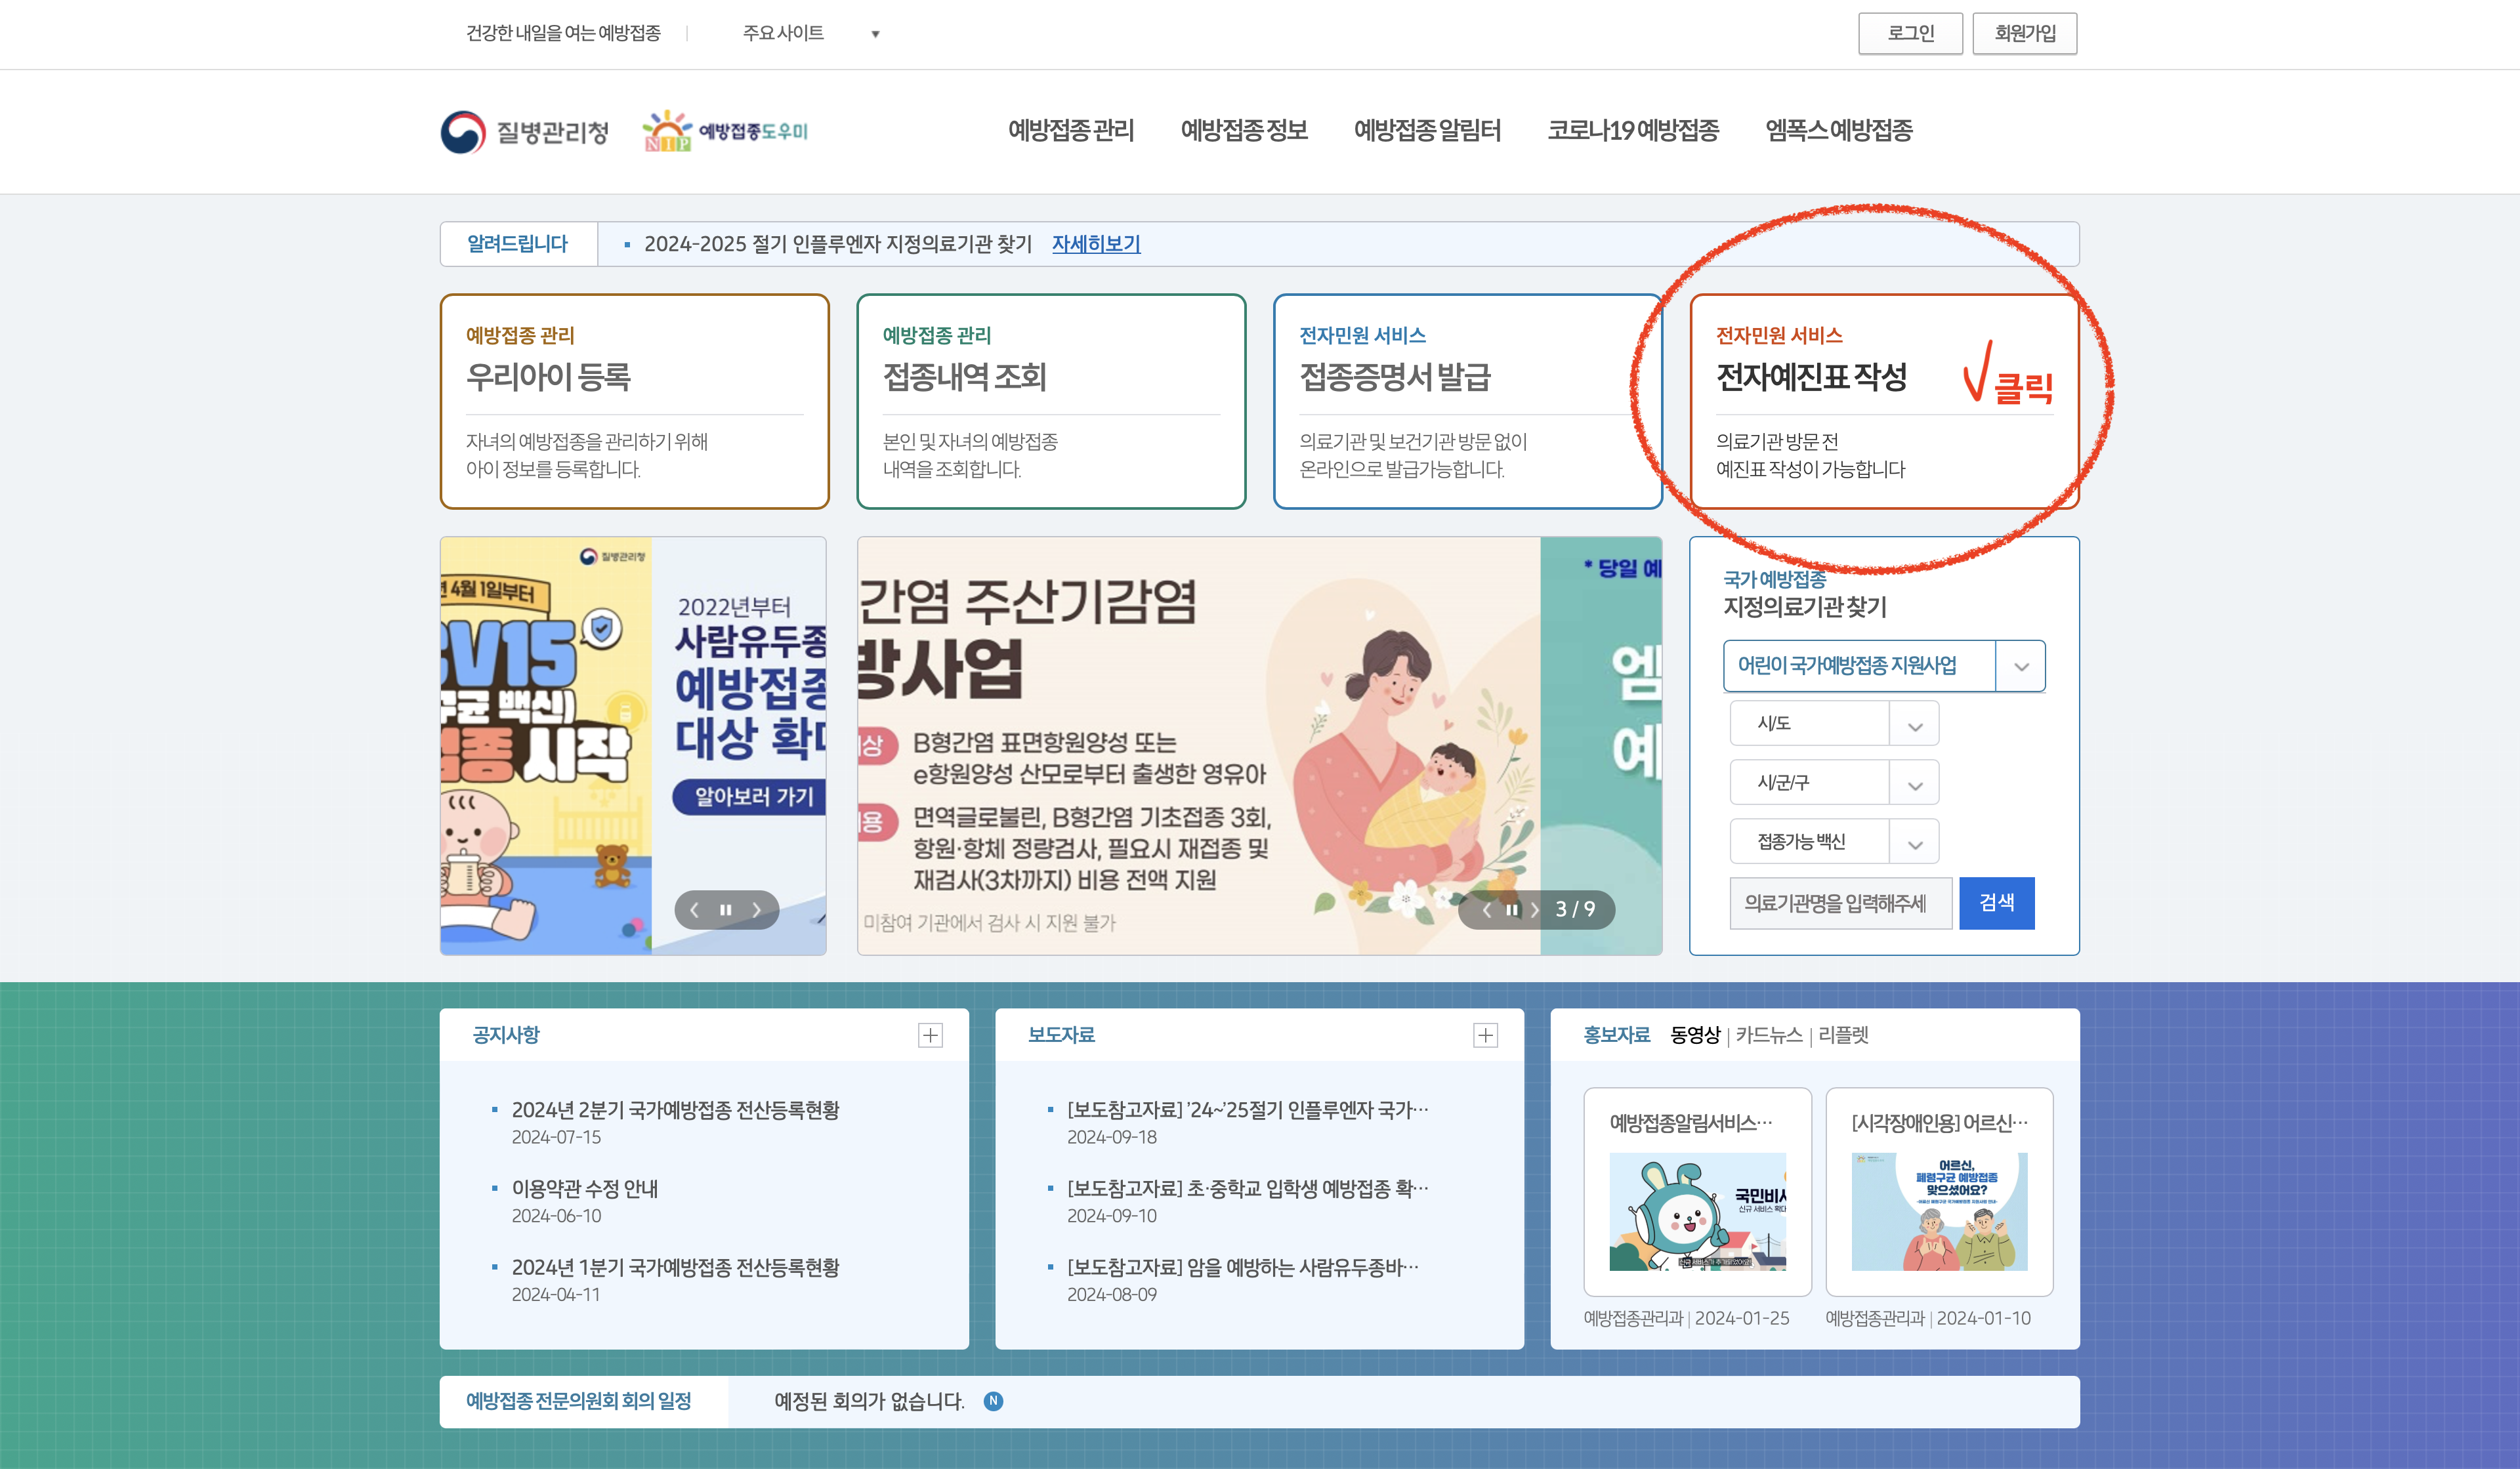Pause the left banner slideshow
This screenshot has width=2520, height=1469.
pyautogui.click(x=726, y=909)
